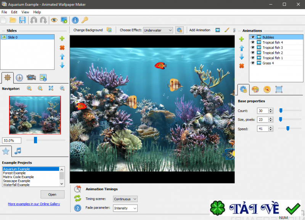Toggle the eye icon for Grass 4
The height and width of the screenshot is (220, 305).
(252, 63)
